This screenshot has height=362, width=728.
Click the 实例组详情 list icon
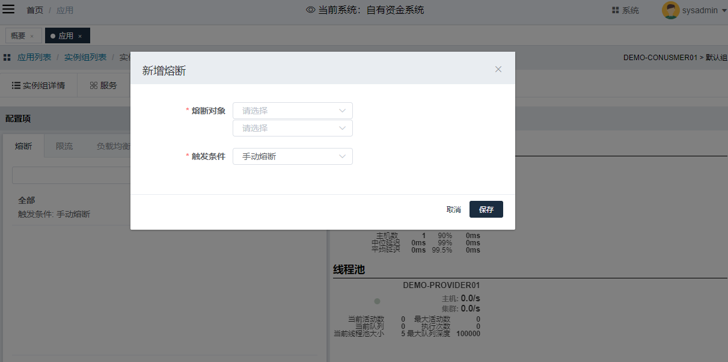pos(16,85)
